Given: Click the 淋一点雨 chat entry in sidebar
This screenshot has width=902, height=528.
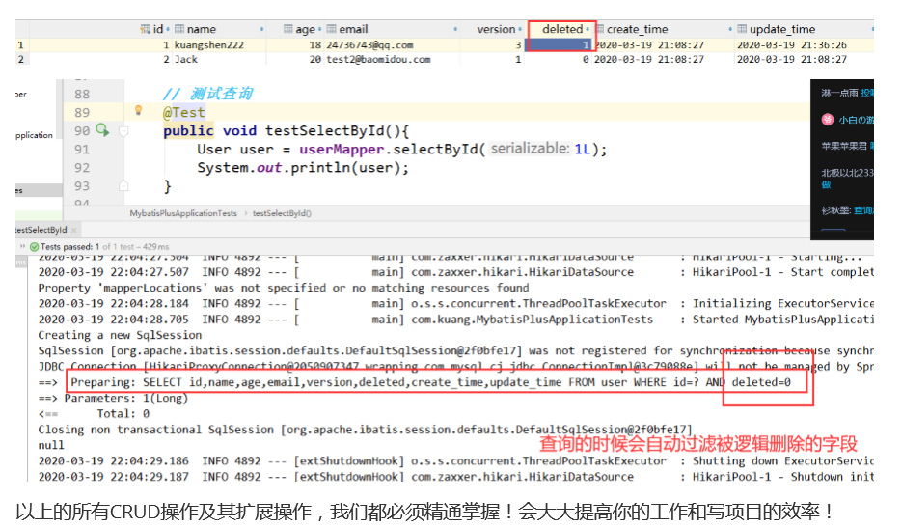Looking at the screenshot, I should (839, 93).
